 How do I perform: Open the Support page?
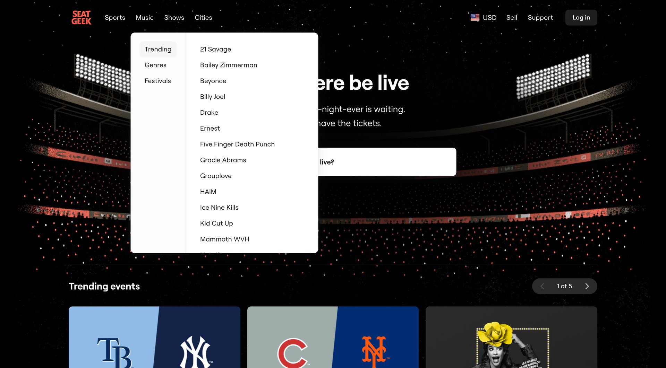540,17
